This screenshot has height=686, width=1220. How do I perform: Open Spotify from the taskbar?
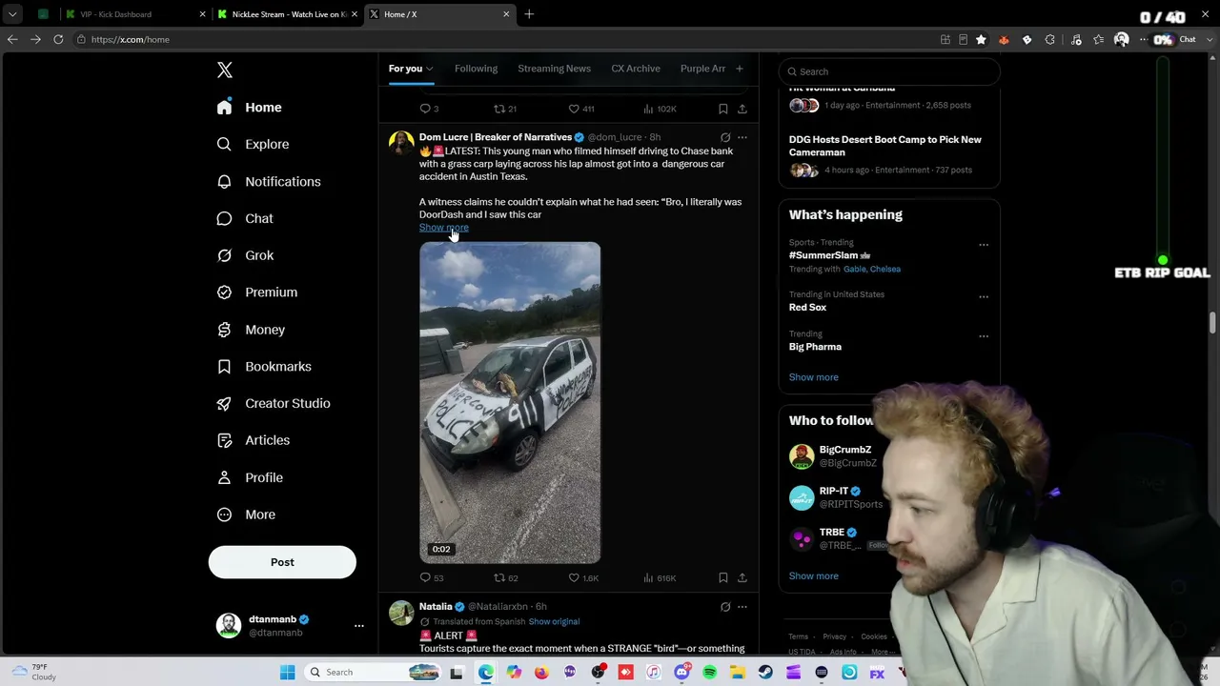click(709, 673)
